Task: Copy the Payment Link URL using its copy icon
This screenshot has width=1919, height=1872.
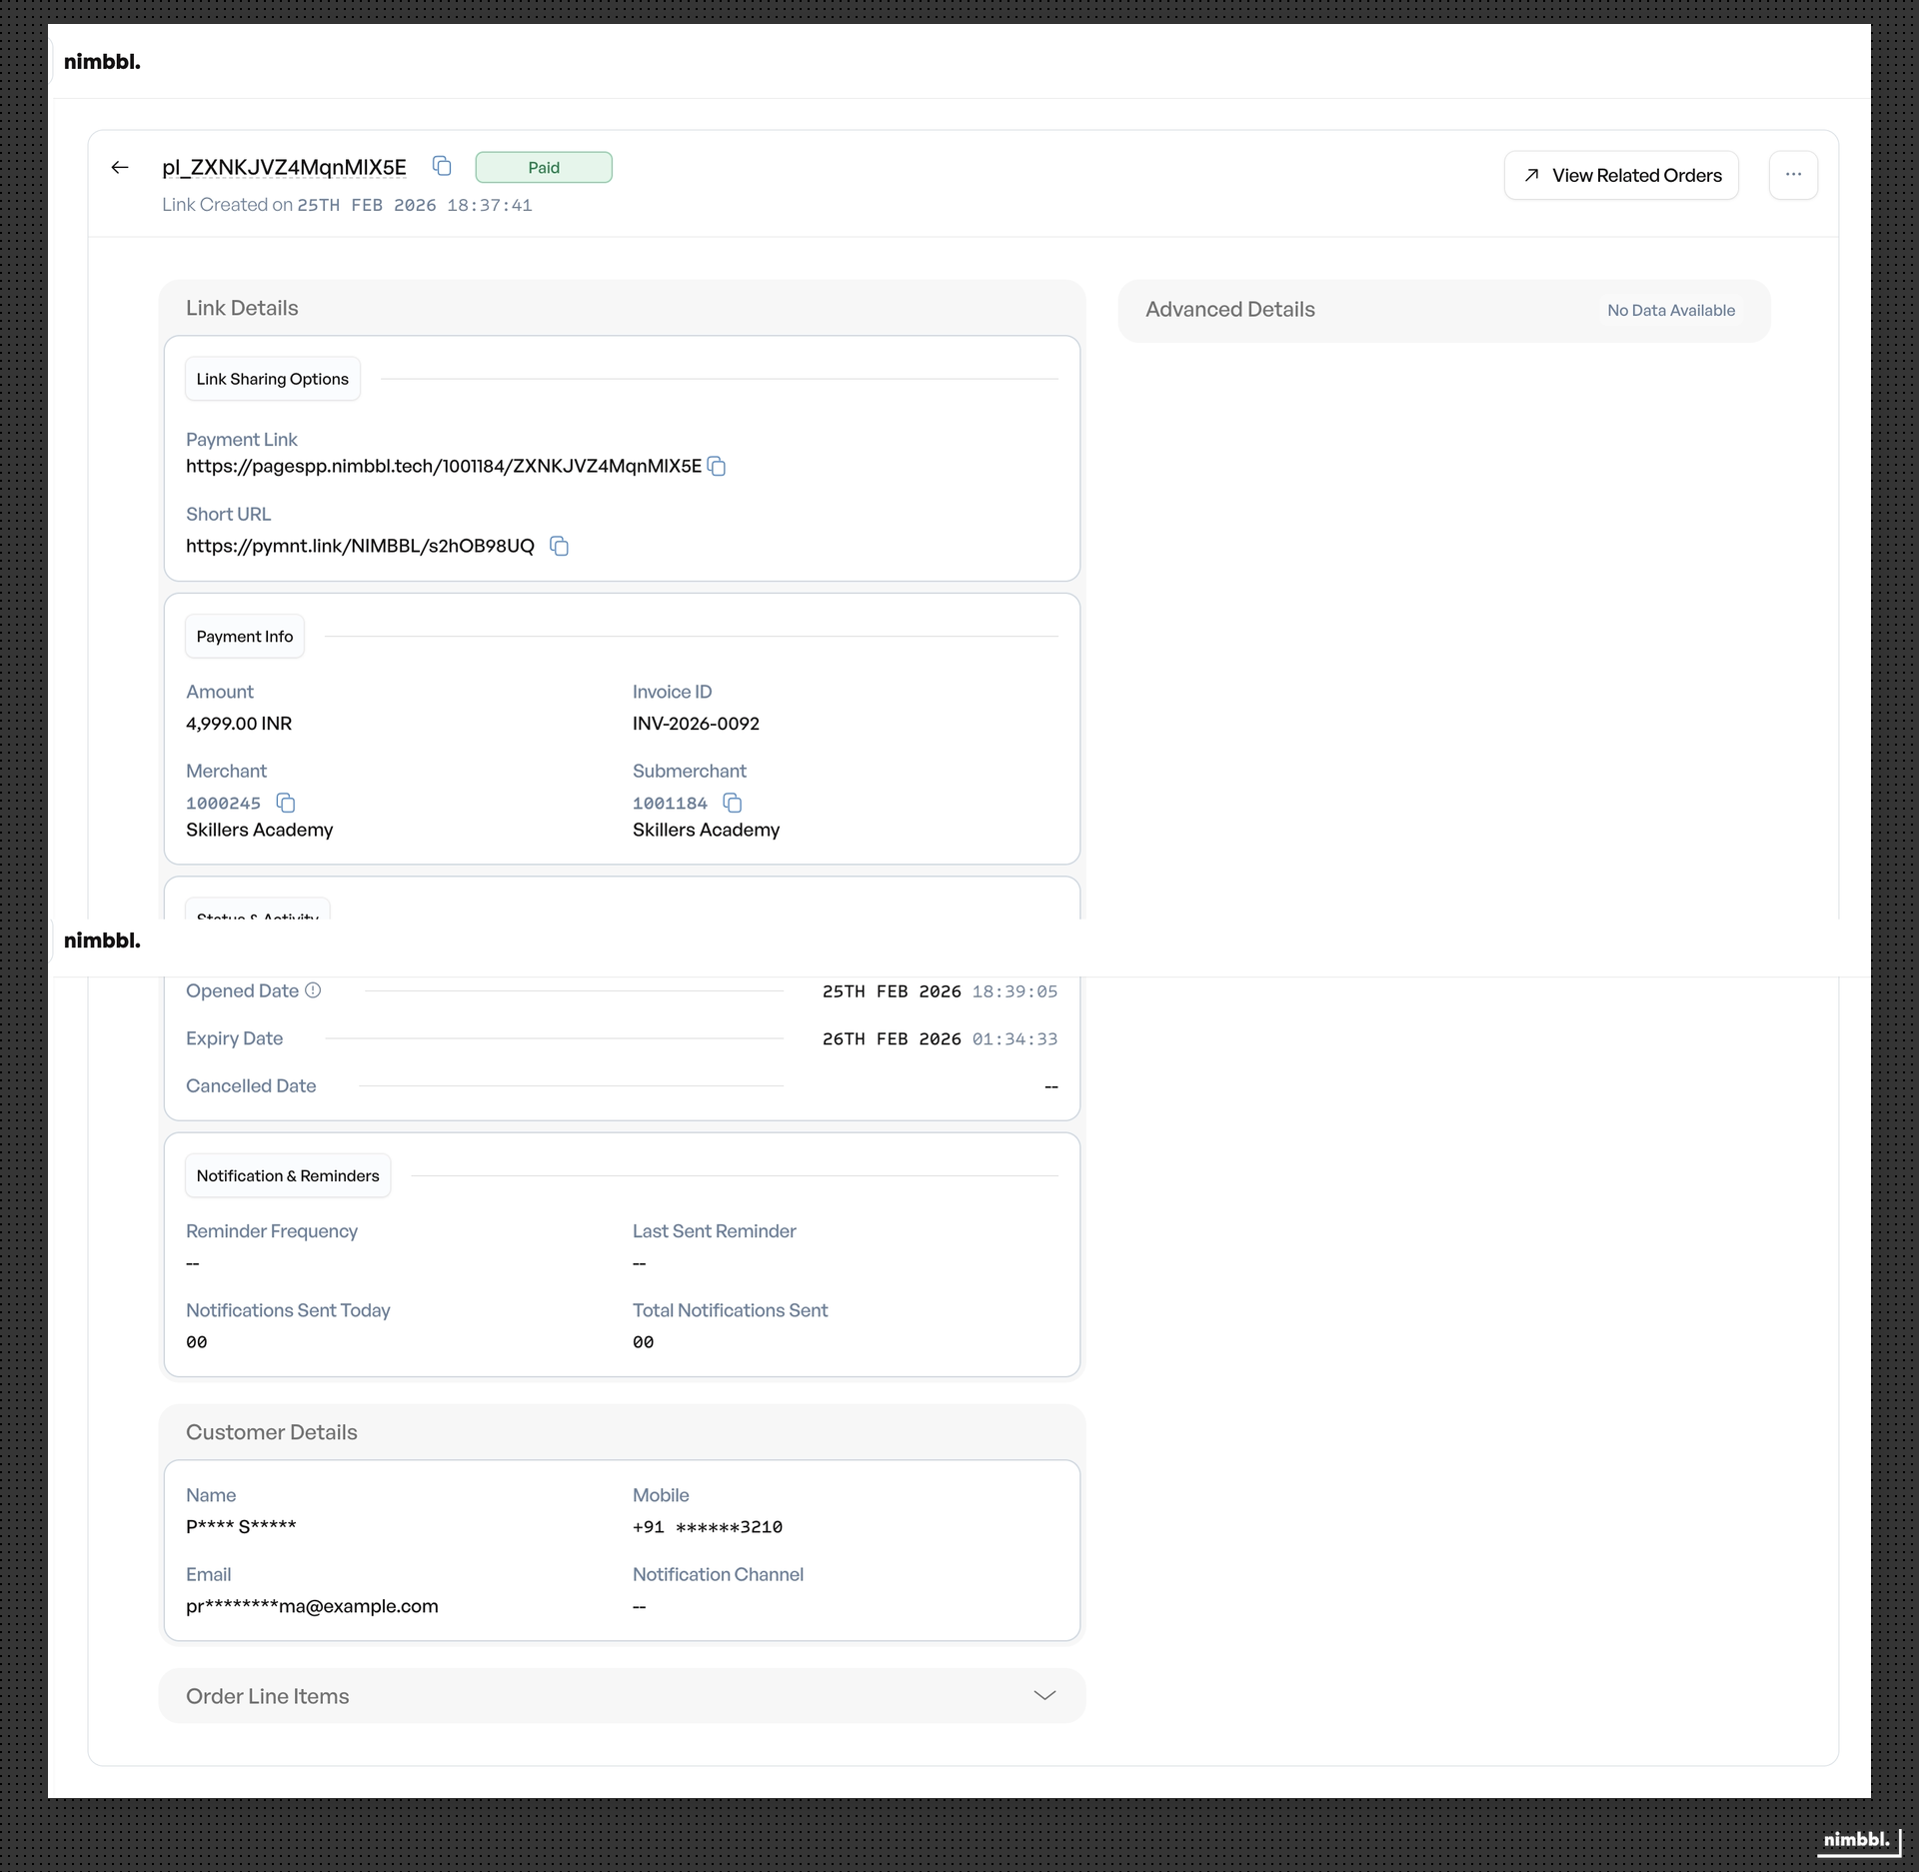Action: click(x=717, y=467)
